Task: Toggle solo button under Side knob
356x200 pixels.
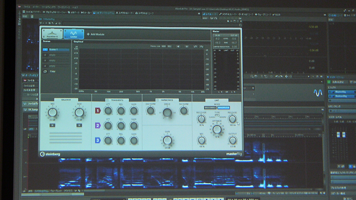Action: click(x=79, y=125)
